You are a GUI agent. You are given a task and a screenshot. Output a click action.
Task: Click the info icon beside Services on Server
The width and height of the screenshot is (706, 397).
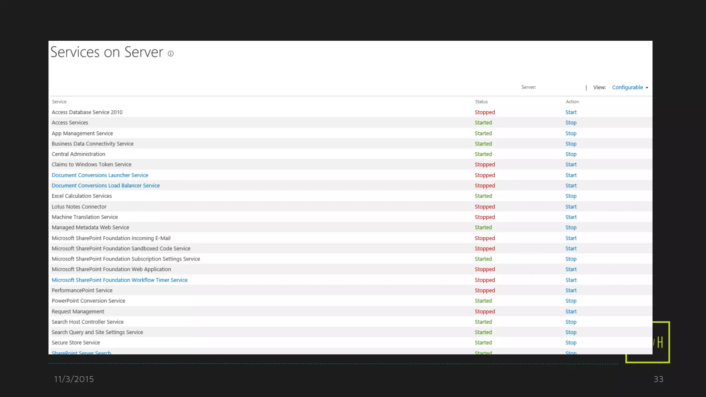[x=171, y=54]
